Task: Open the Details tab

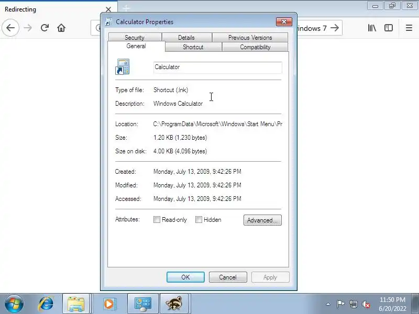Action: 186,37
